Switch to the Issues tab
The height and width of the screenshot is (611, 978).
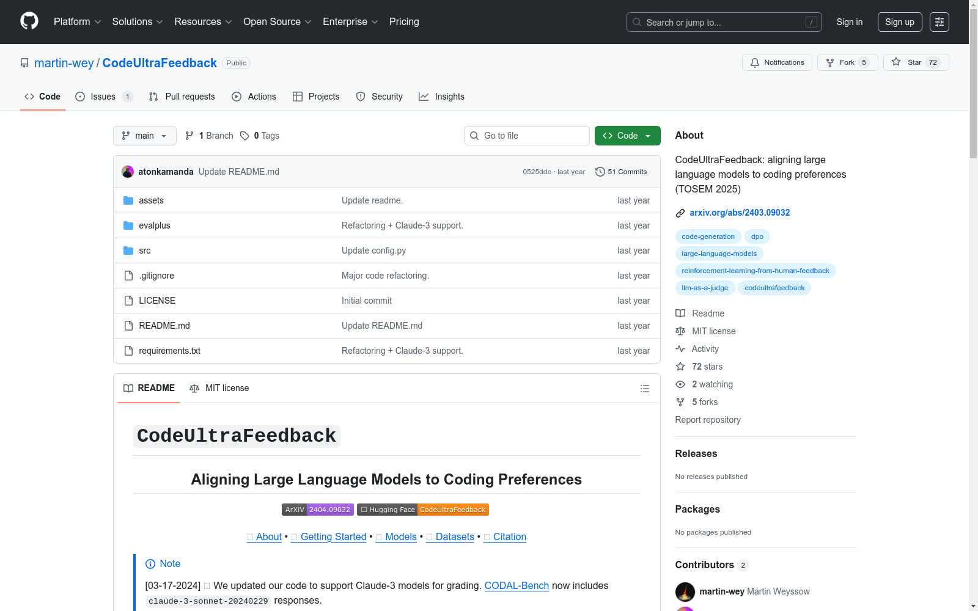[x=103, y=97]
